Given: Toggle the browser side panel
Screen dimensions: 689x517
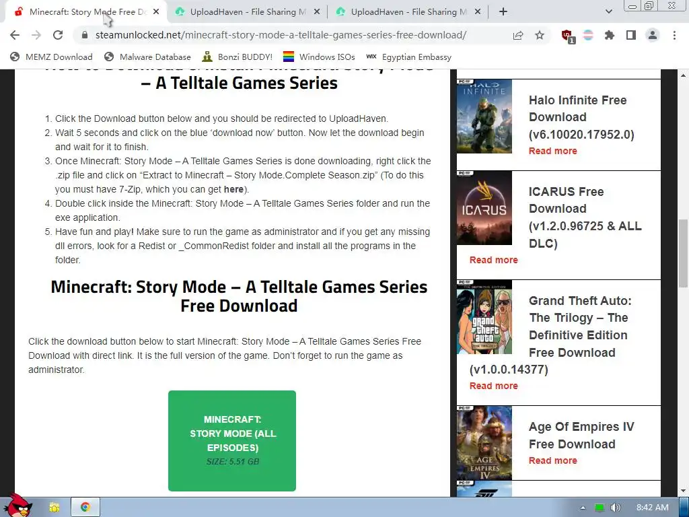Looking at the screenshot, I should (x=631, y=35).
